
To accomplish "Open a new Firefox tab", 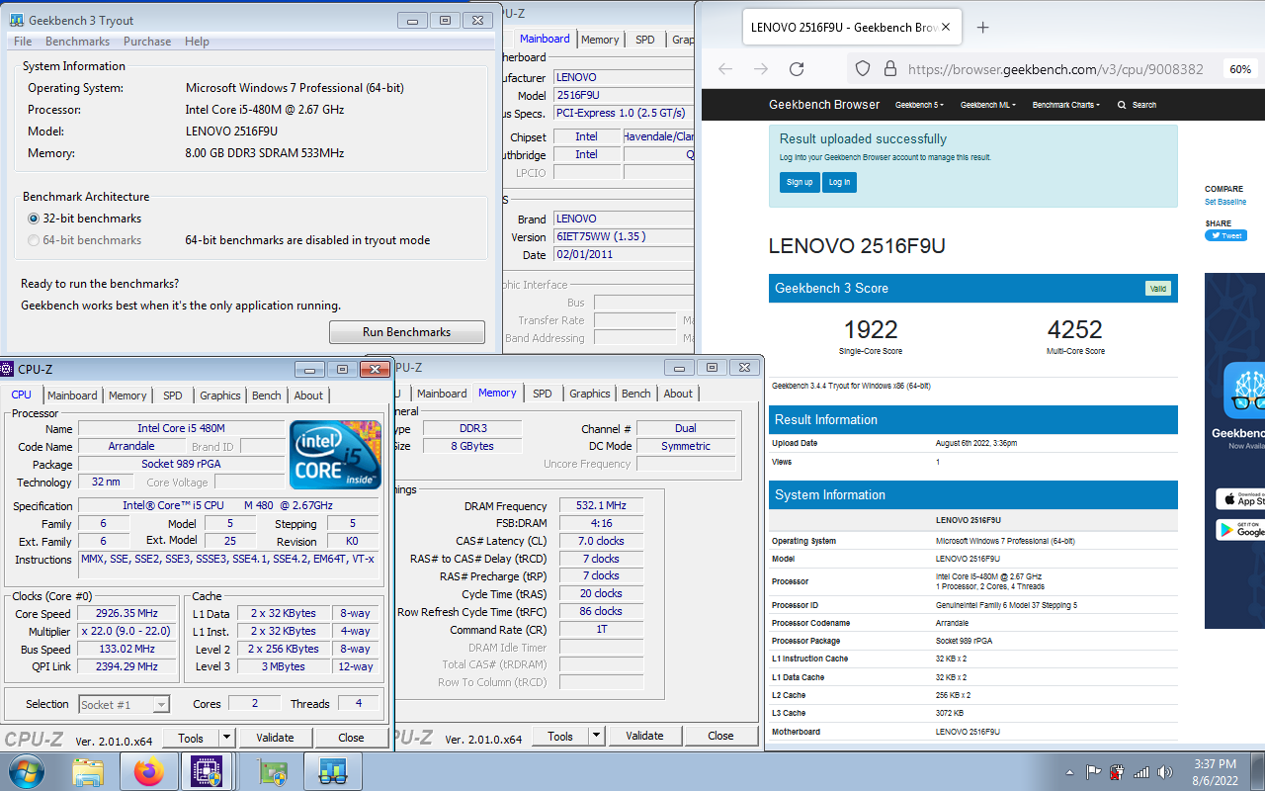I will [982, 28].
